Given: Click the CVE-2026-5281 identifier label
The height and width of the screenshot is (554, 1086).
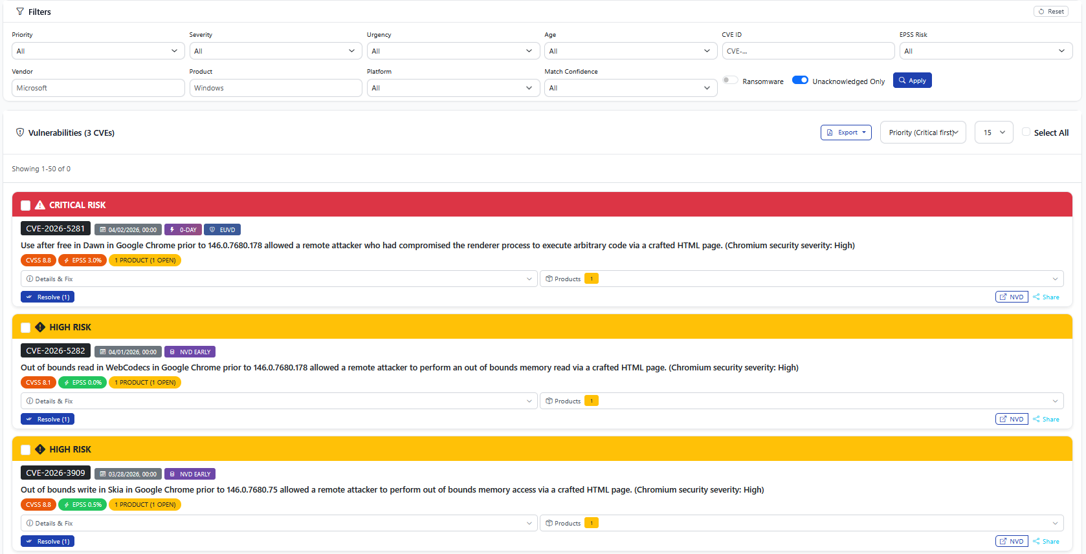Looking at the screenshot, I should (56, 229).
